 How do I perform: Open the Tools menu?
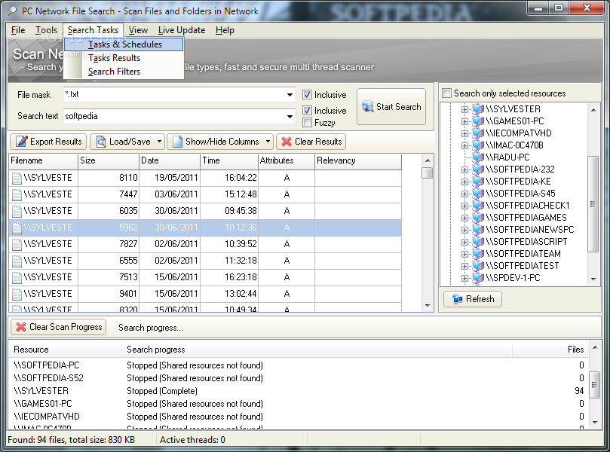coord(46,30)
